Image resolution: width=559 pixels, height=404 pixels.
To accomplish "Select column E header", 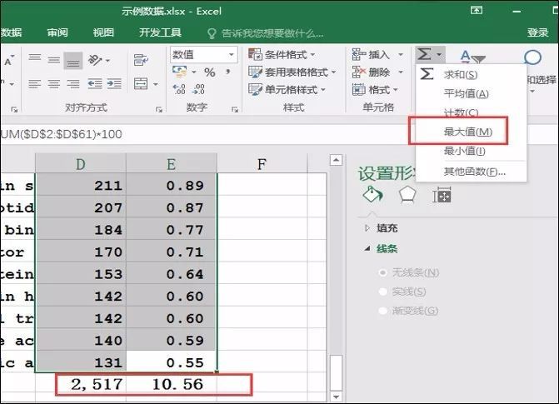I will point(172,164).
